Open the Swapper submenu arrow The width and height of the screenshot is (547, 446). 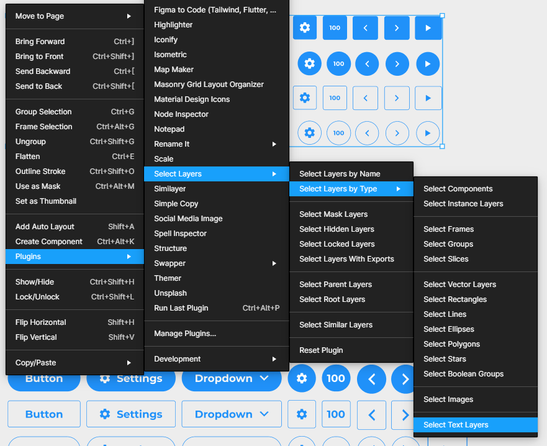(x=274, y=263)
